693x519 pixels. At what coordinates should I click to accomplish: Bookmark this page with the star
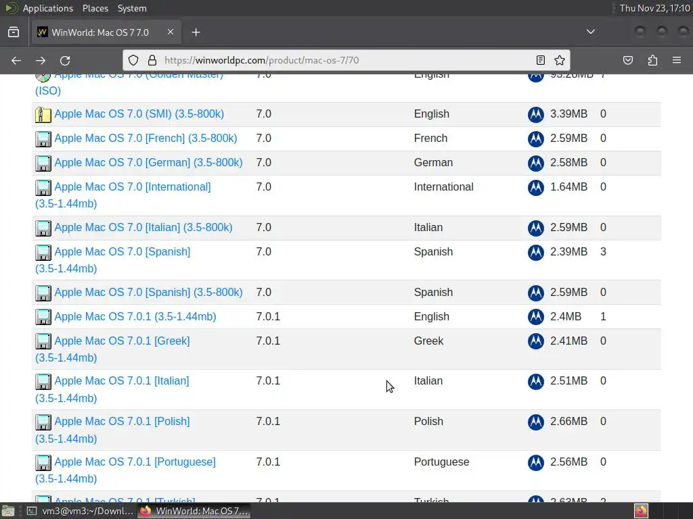coord(560,60)
